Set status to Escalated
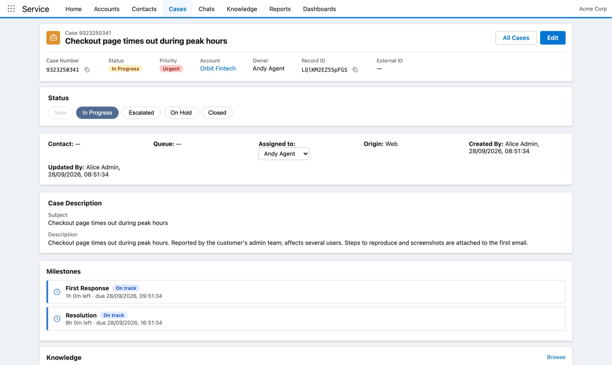This screenshot has width=612, height=365. [x=141, y=113]
